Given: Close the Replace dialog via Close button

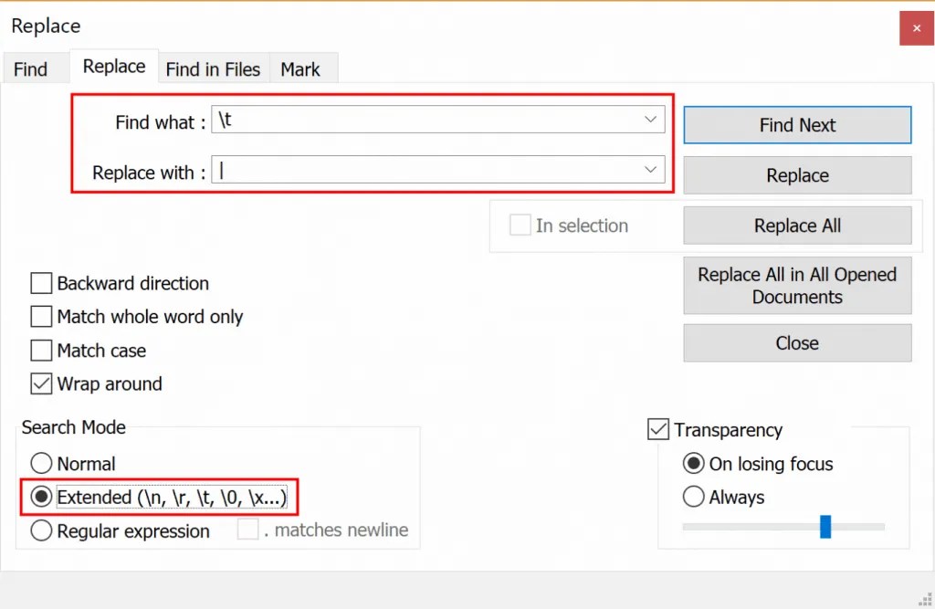Looking at the screenshot, I should (796, 342).
